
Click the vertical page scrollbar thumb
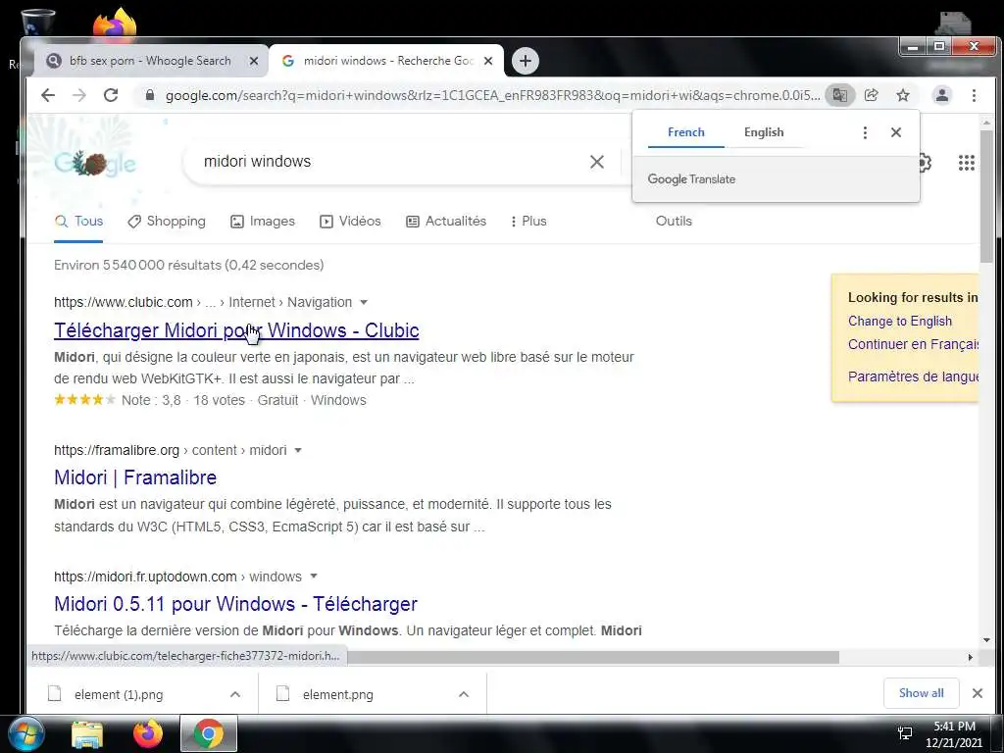point(986,195)
